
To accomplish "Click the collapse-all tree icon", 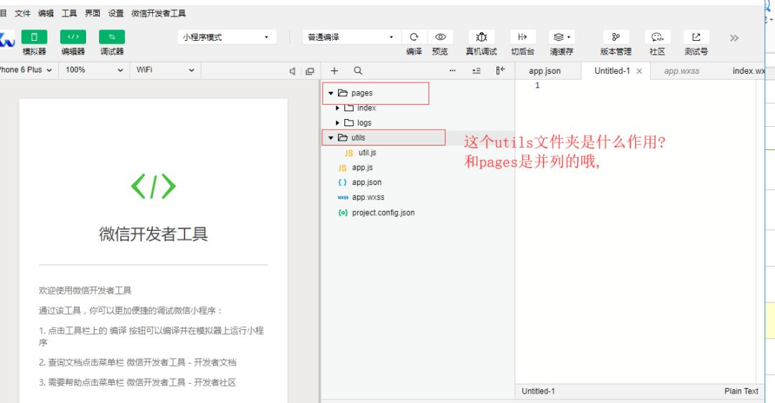I will tap(476, 70).
